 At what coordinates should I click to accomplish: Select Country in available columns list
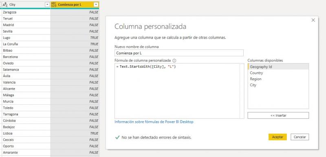(278, 73)
